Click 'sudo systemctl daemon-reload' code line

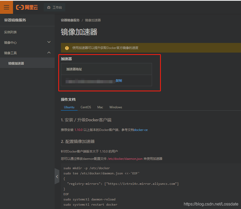(90, 199)
